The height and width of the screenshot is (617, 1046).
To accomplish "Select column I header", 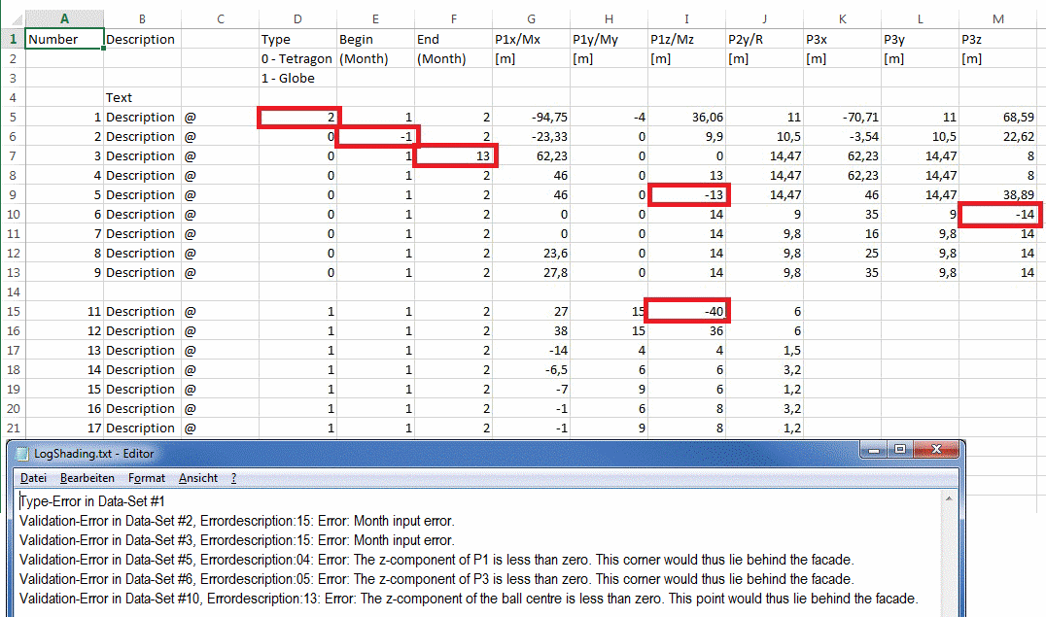I will [x=686, y=18].
